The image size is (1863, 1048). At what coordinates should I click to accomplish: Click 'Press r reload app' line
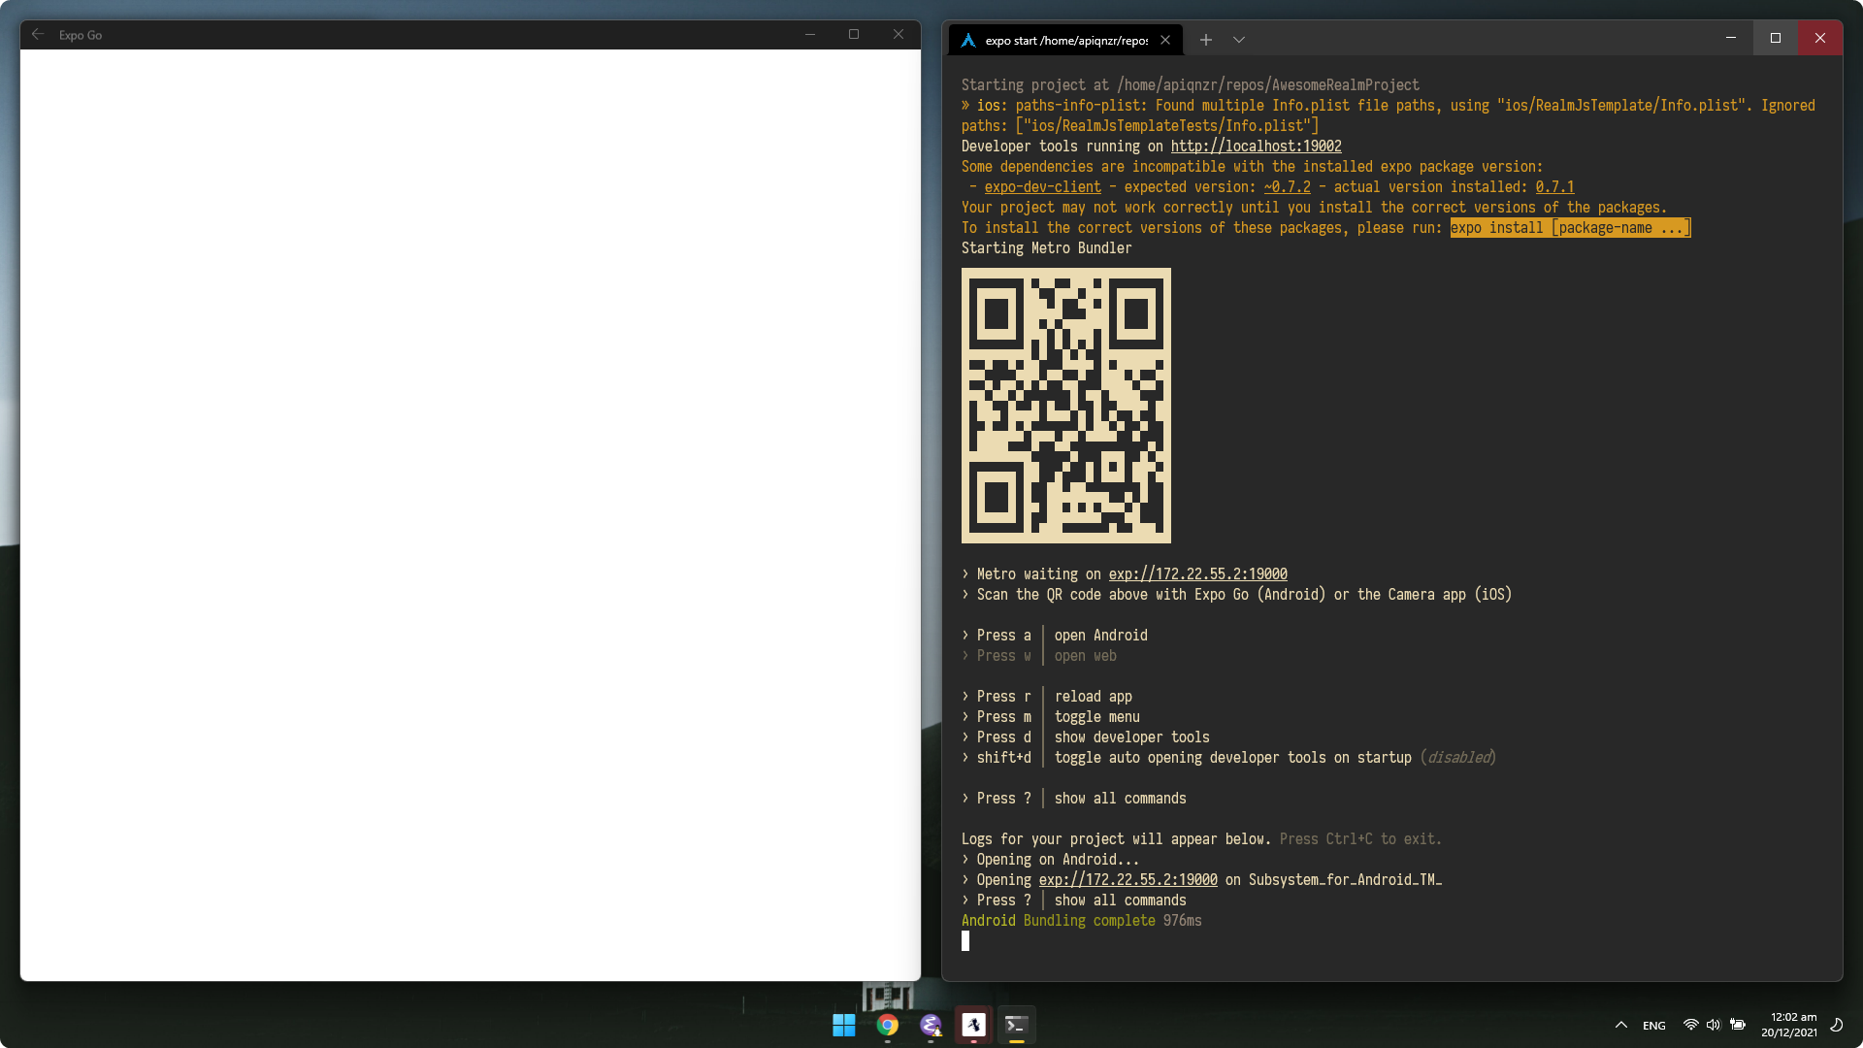coord(1046,697)
